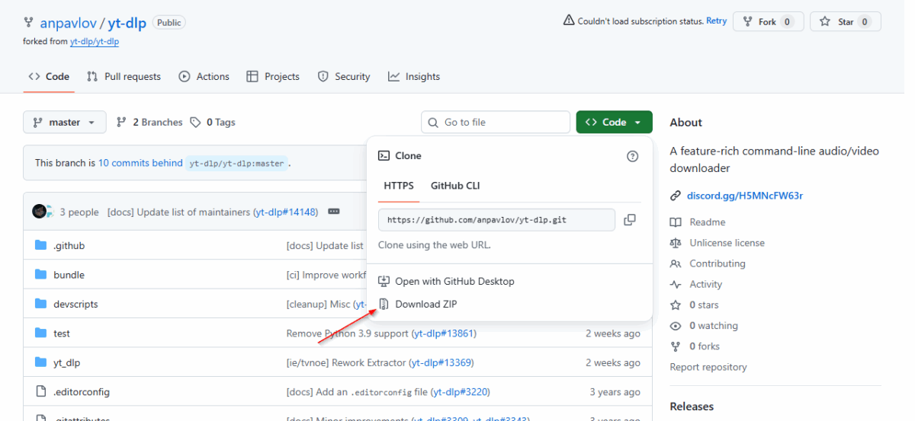This screenshot has height=421, width=915.
Task: Retry loading subscription status
Action: coord(716,21)
